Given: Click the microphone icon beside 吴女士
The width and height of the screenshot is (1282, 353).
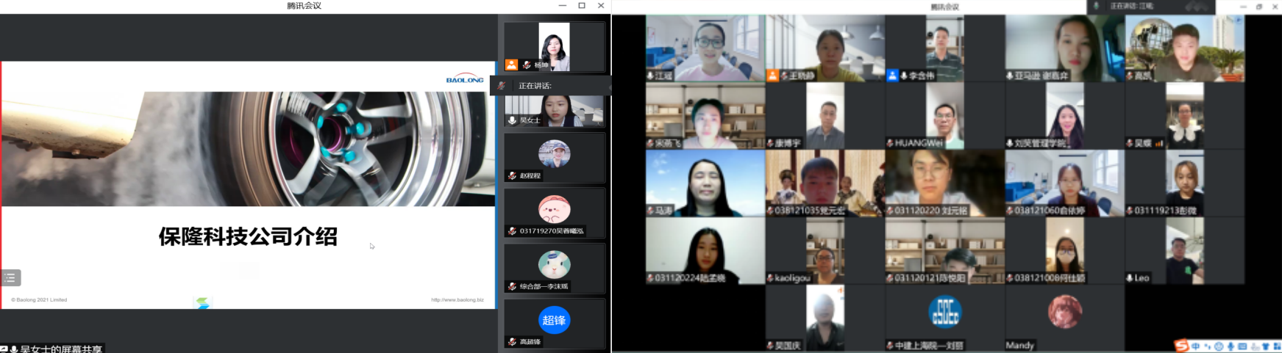Looking at the screenshot, I should pyautogui.click(x=512, y=120).
